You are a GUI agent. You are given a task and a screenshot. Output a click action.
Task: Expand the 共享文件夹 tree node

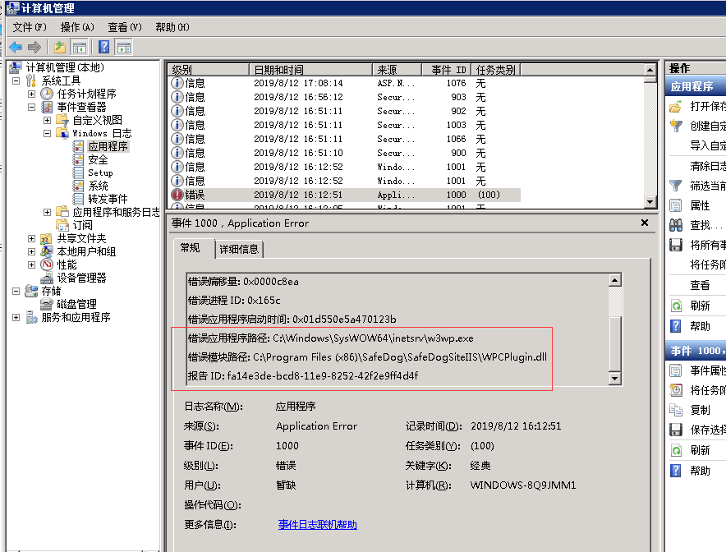click(x=32, y=238)
